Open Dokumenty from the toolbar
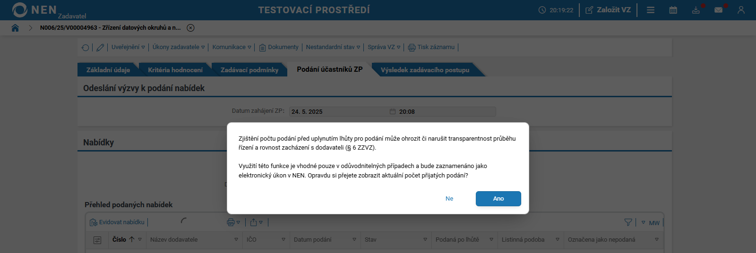 point(279,47)
